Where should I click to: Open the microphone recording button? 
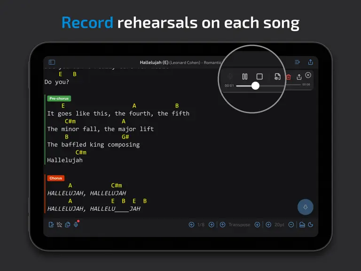pos(76,224)
